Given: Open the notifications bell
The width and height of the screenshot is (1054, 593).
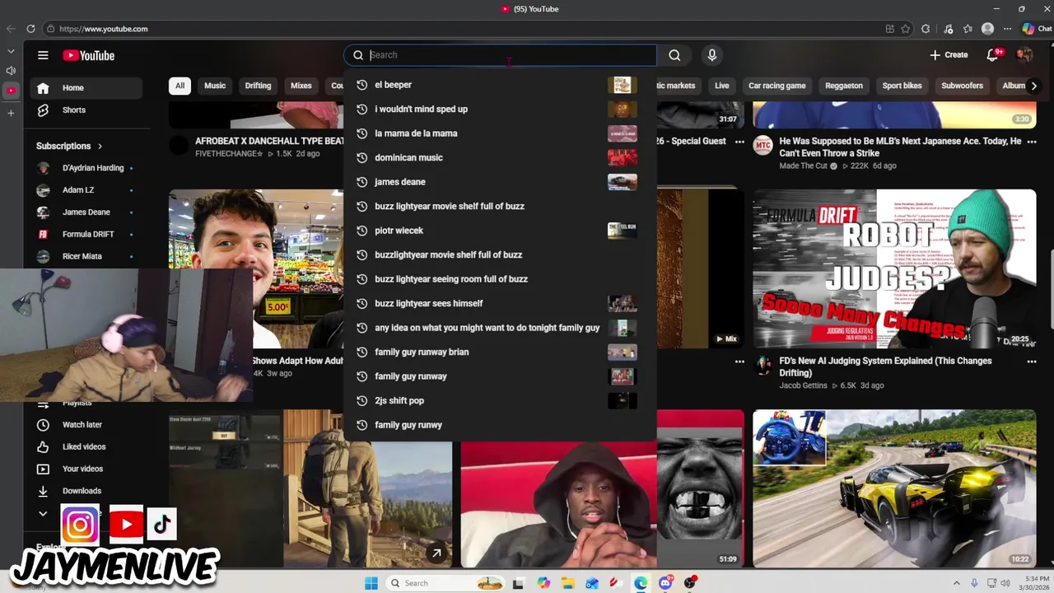Looking at the screenshot, I should click(x=993, y=55).
